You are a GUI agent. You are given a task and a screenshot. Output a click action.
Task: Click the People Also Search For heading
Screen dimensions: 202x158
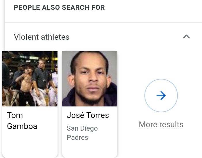pos(59,7)
